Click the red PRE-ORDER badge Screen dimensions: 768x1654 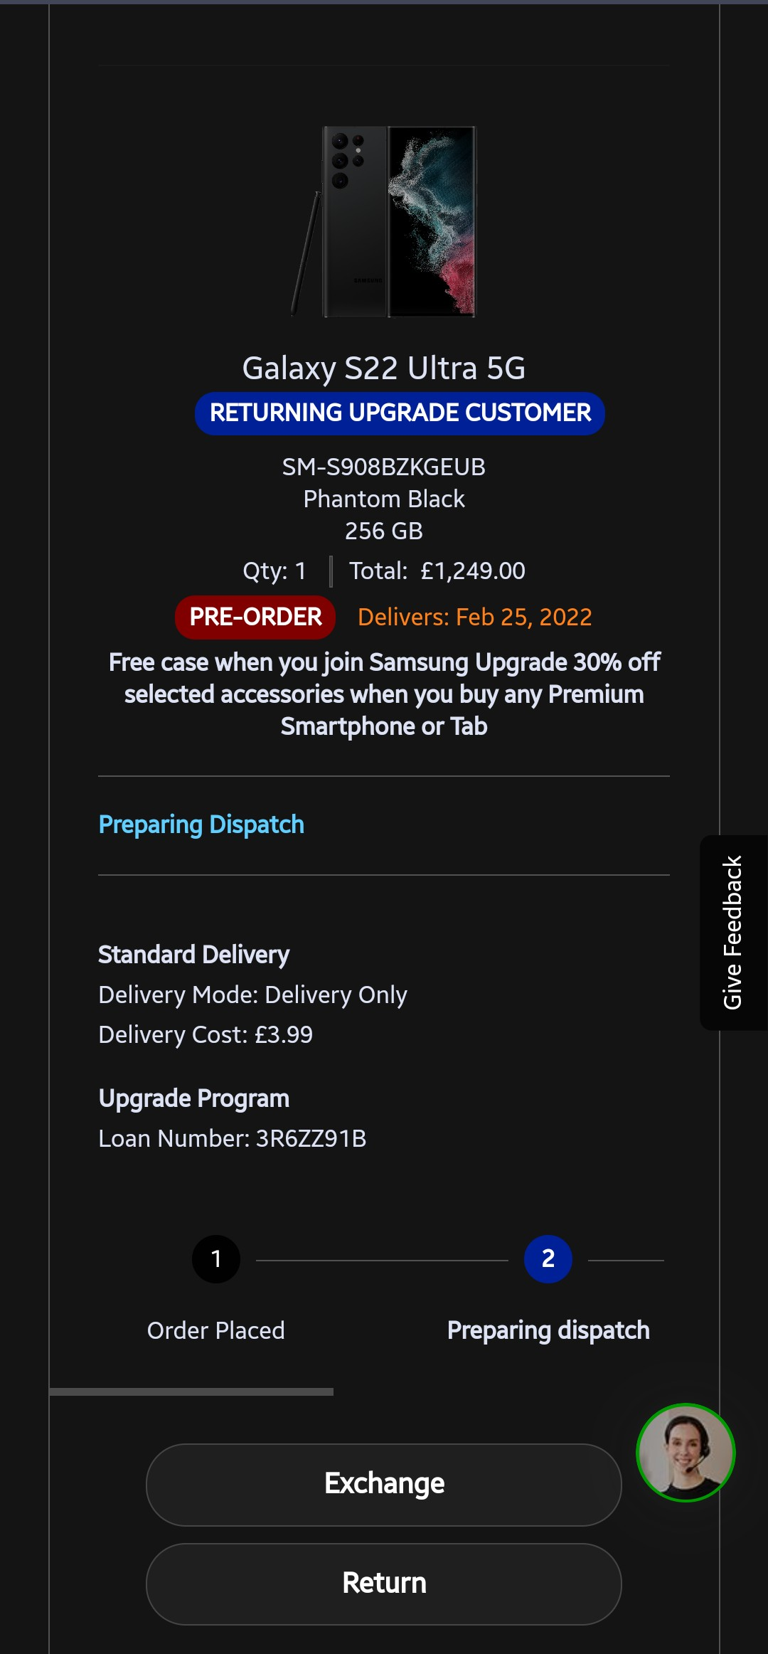[255, 617]
